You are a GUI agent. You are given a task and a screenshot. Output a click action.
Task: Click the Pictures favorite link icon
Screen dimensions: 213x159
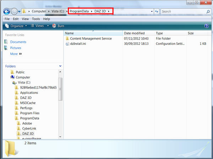[x=6, y=48]
